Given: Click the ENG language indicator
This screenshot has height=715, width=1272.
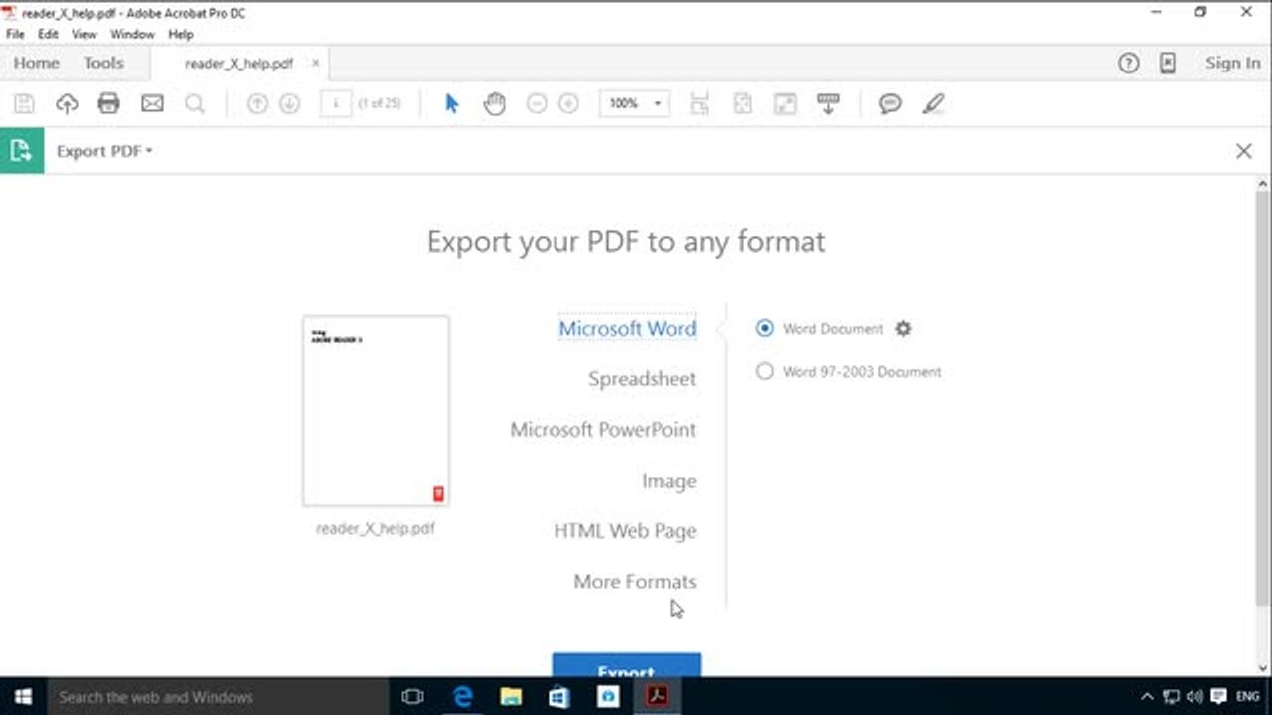Looking at the screenshot, I should click(x=1249, y=697).
